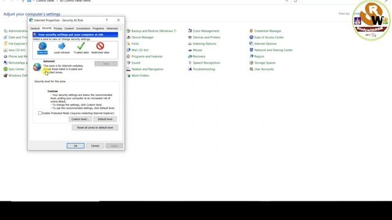Switch to the General tab
This screenshot has width=392, height=220.
35,29
